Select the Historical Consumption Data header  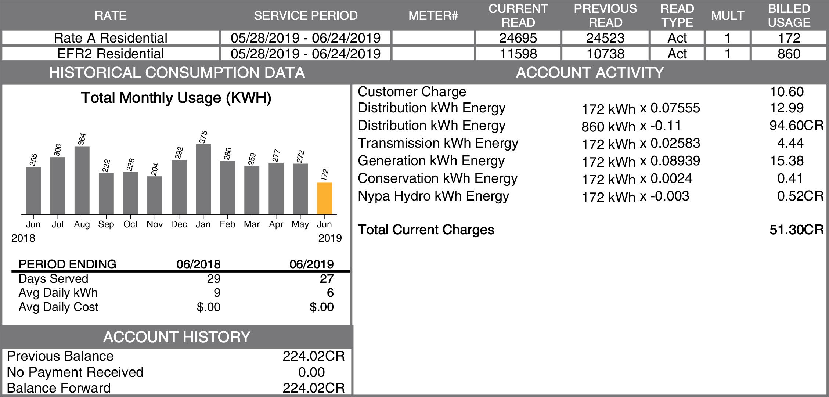click(x=177, y=73)
